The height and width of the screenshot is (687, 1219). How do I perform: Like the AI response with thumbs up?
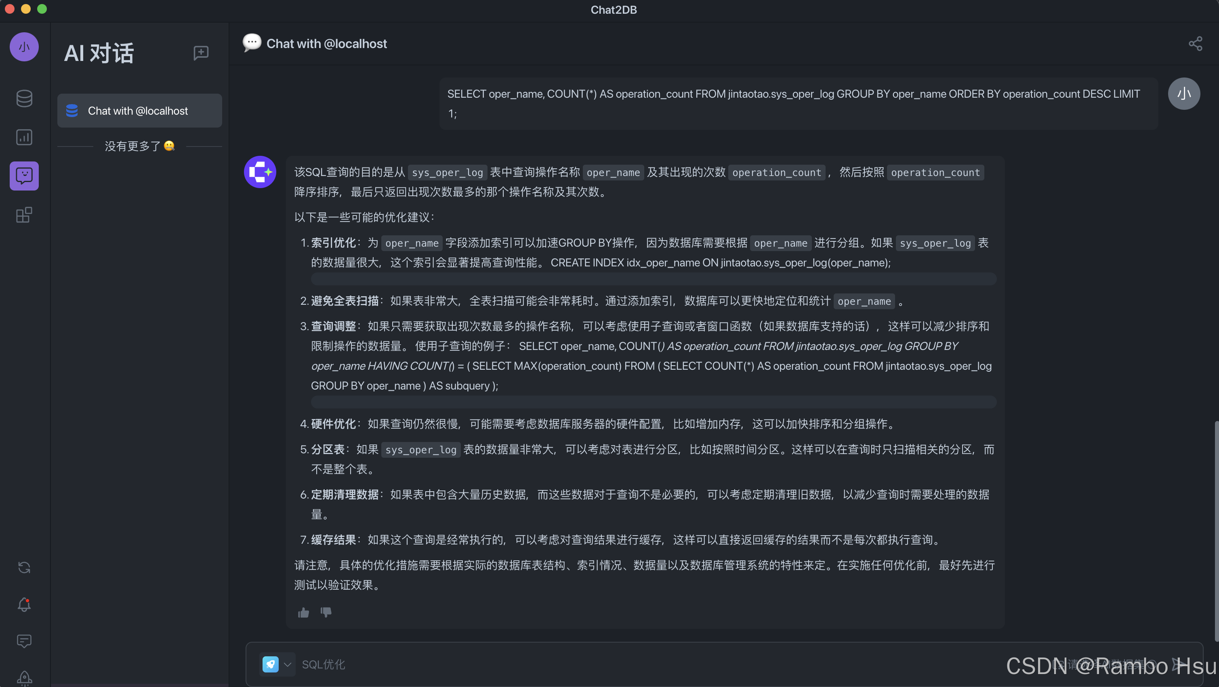(303, 613)
